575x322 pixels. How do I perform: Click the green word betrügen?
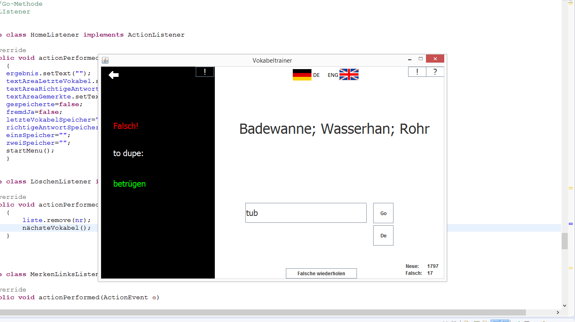129,184
